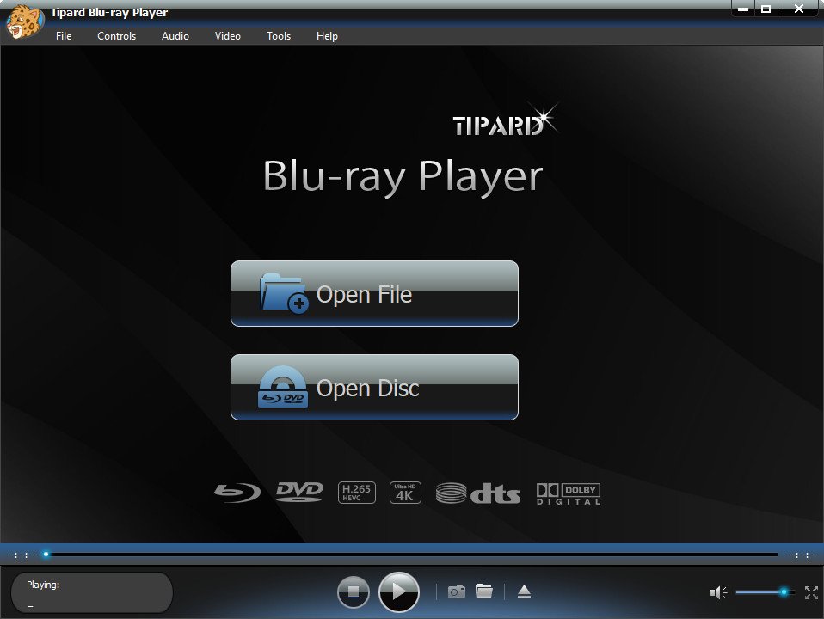
Task: Take a snapshot with the camera icon
Action: (457, 591)
